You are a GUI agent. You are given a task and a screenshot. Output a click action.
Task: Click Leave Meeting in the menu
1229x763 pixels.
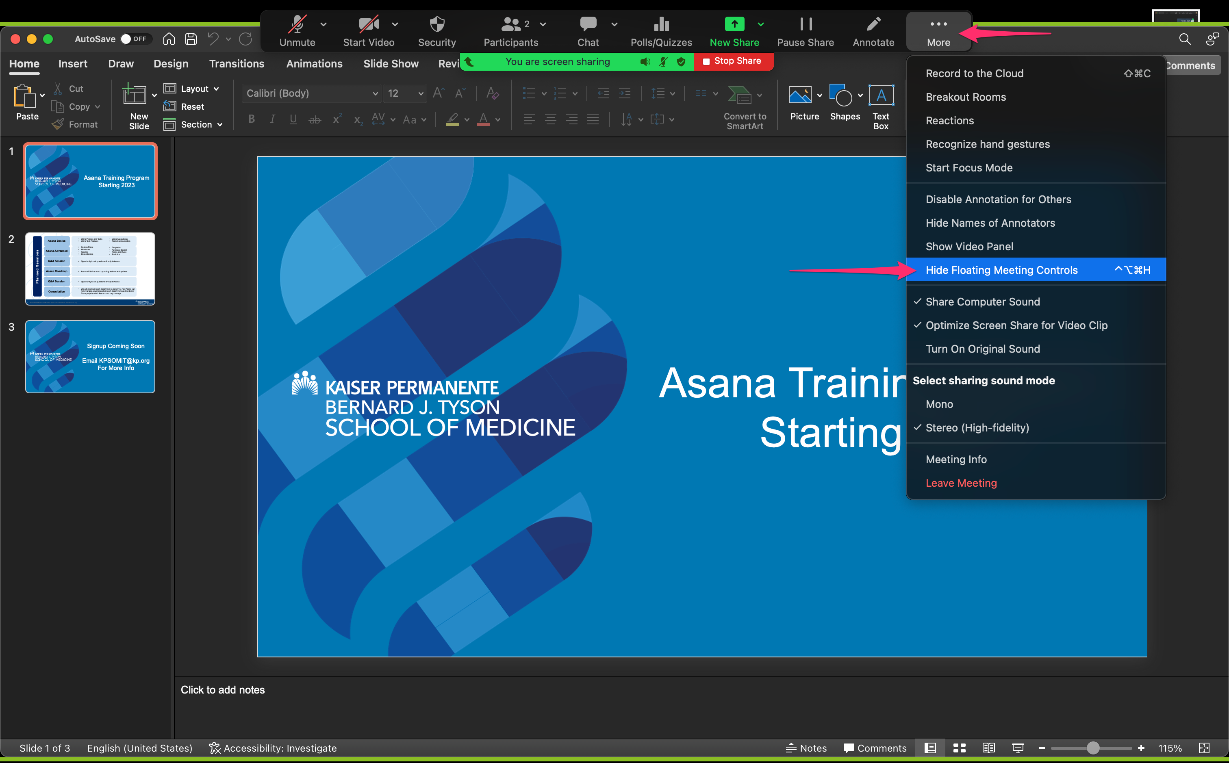[961, 483]
